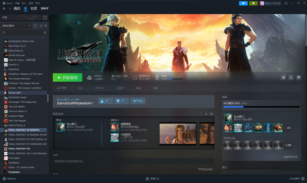Click the forward navigation arrow
307x183 pixels.
pos(10,9)
